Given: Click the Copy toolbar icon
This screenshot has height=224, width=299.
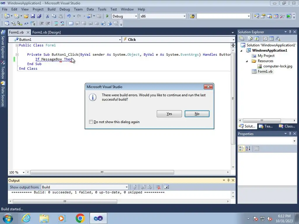Looking at the screenshot, I should [54, 16].
